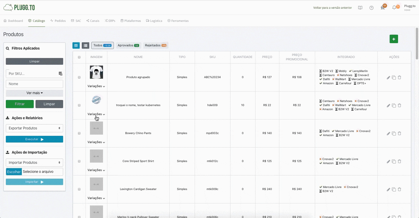Check the Lexington Cardigan Sweater checkbox
Screen dimensions: 419x218
point(79,189)
